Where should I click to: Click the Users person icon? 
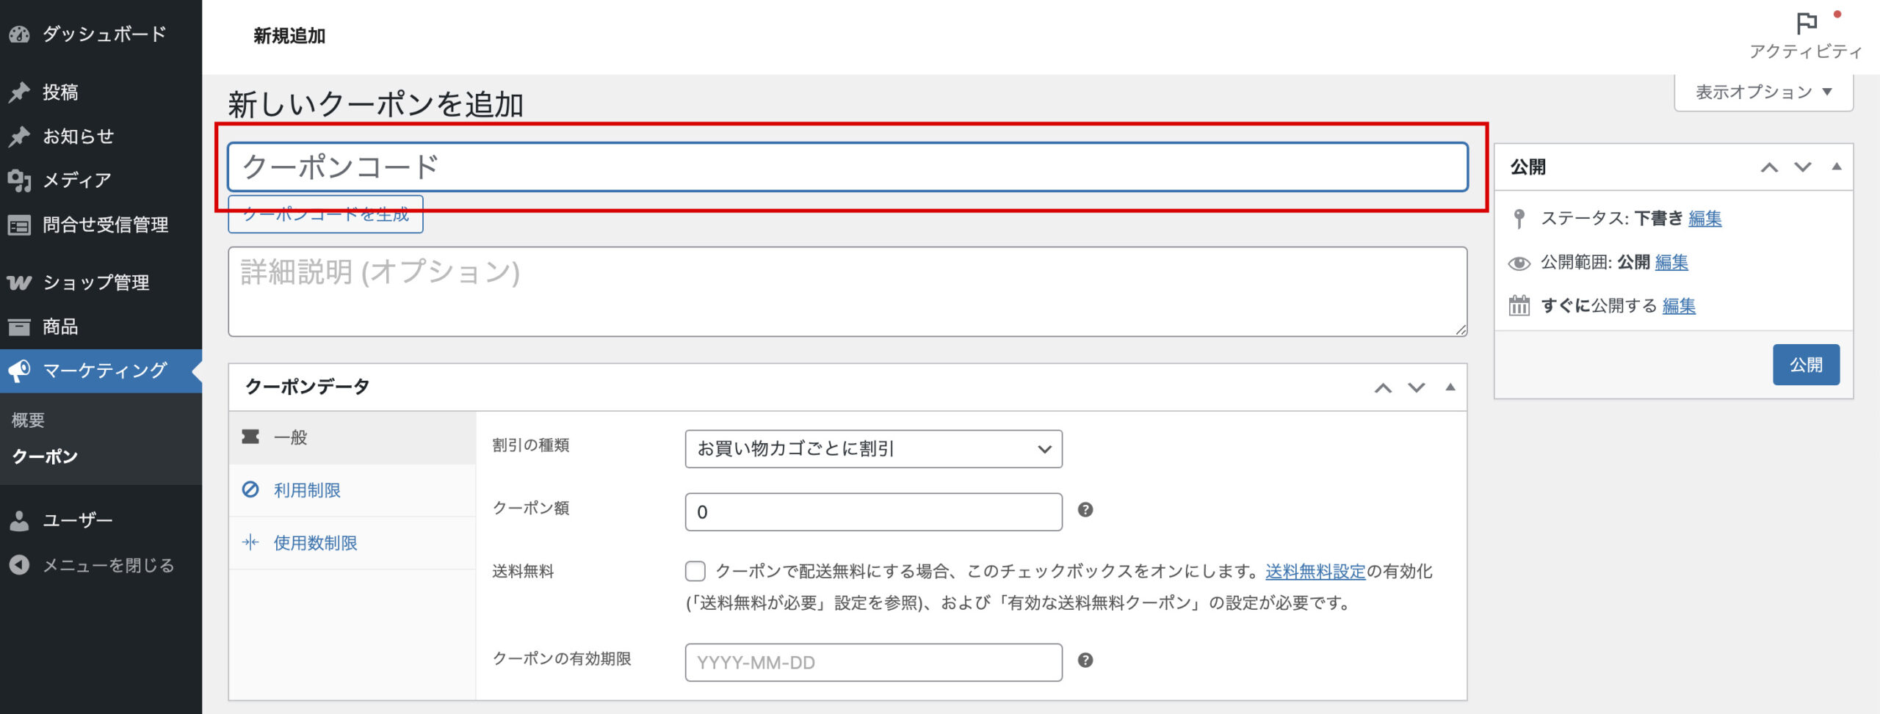(20, 520)
